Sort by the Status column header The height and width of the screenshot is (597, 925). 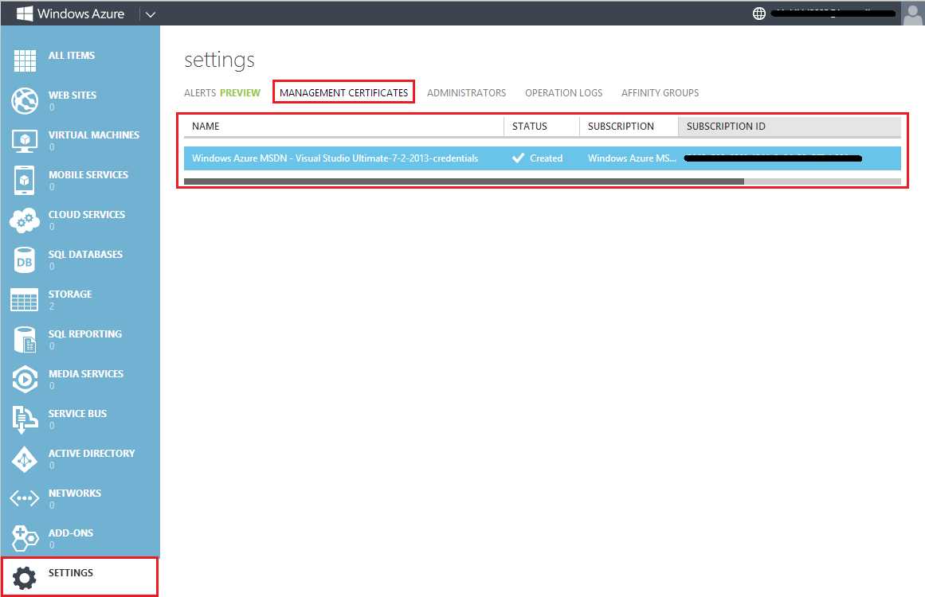click(x=542, y=126)
